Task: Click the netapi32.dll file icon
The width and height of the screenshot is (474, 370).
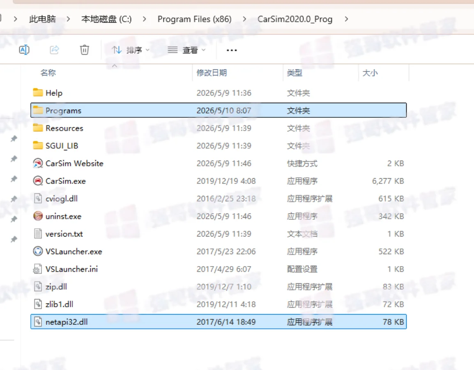Action: [38, 322]
